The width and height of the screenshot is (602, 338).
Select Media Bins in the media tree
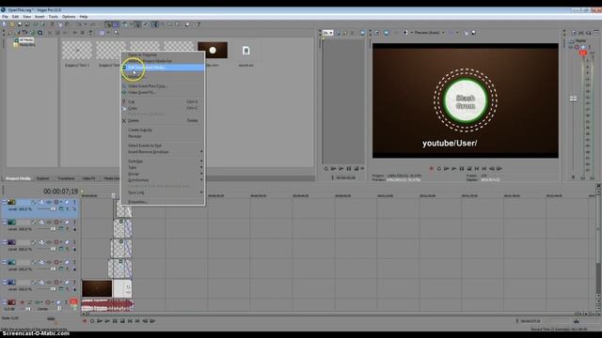coord(27,44)
